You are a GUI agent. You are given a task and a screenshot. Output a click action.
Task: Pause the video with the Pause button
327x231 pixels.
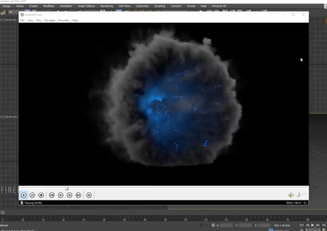pyautogui.click(x=32, y=195)
